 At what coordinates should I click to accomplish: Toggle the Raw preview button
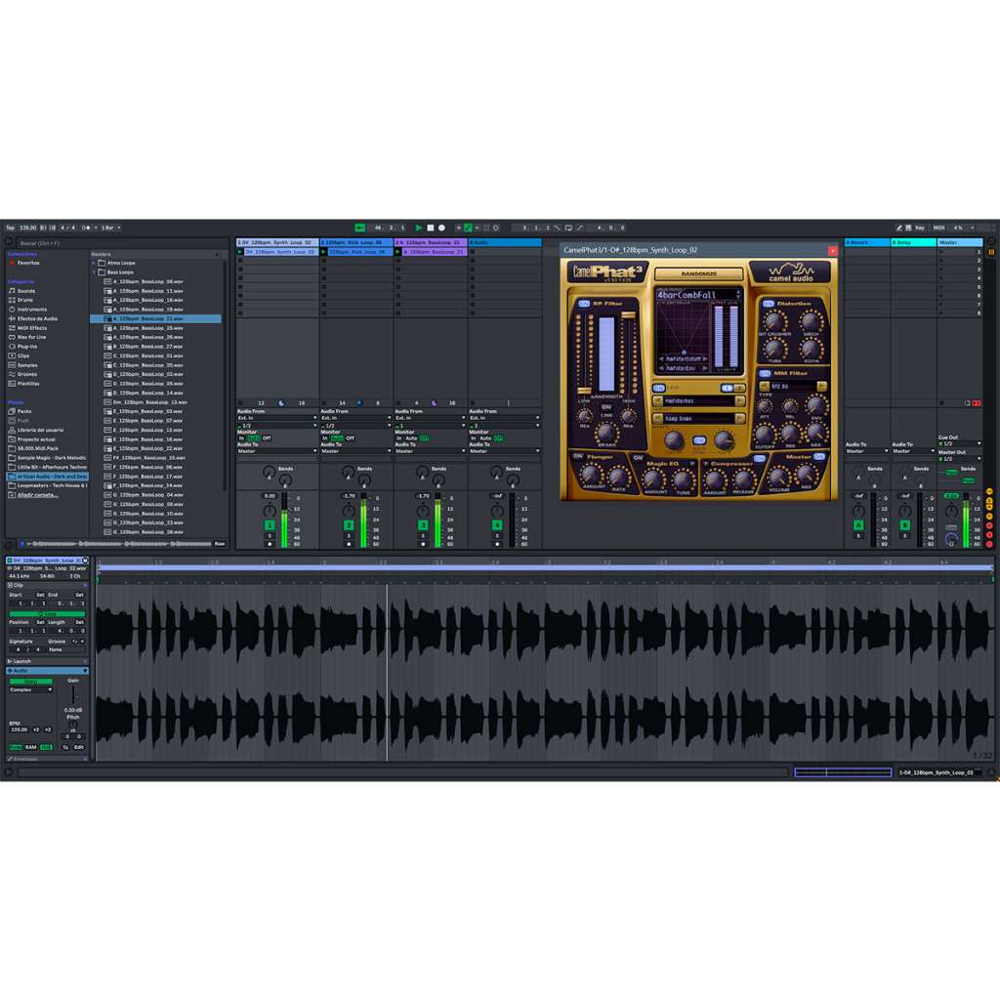coord(220,544)
